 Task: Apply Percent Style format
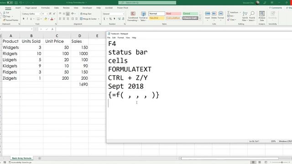pos(110,19)
